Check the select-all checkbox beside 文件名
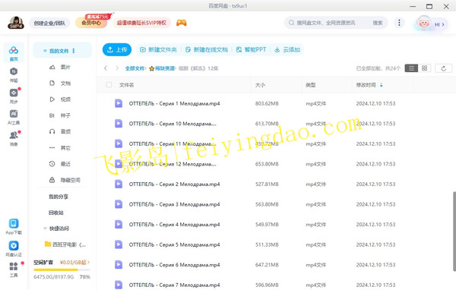This screenshot has width=456, height=290. coord(109,85)
